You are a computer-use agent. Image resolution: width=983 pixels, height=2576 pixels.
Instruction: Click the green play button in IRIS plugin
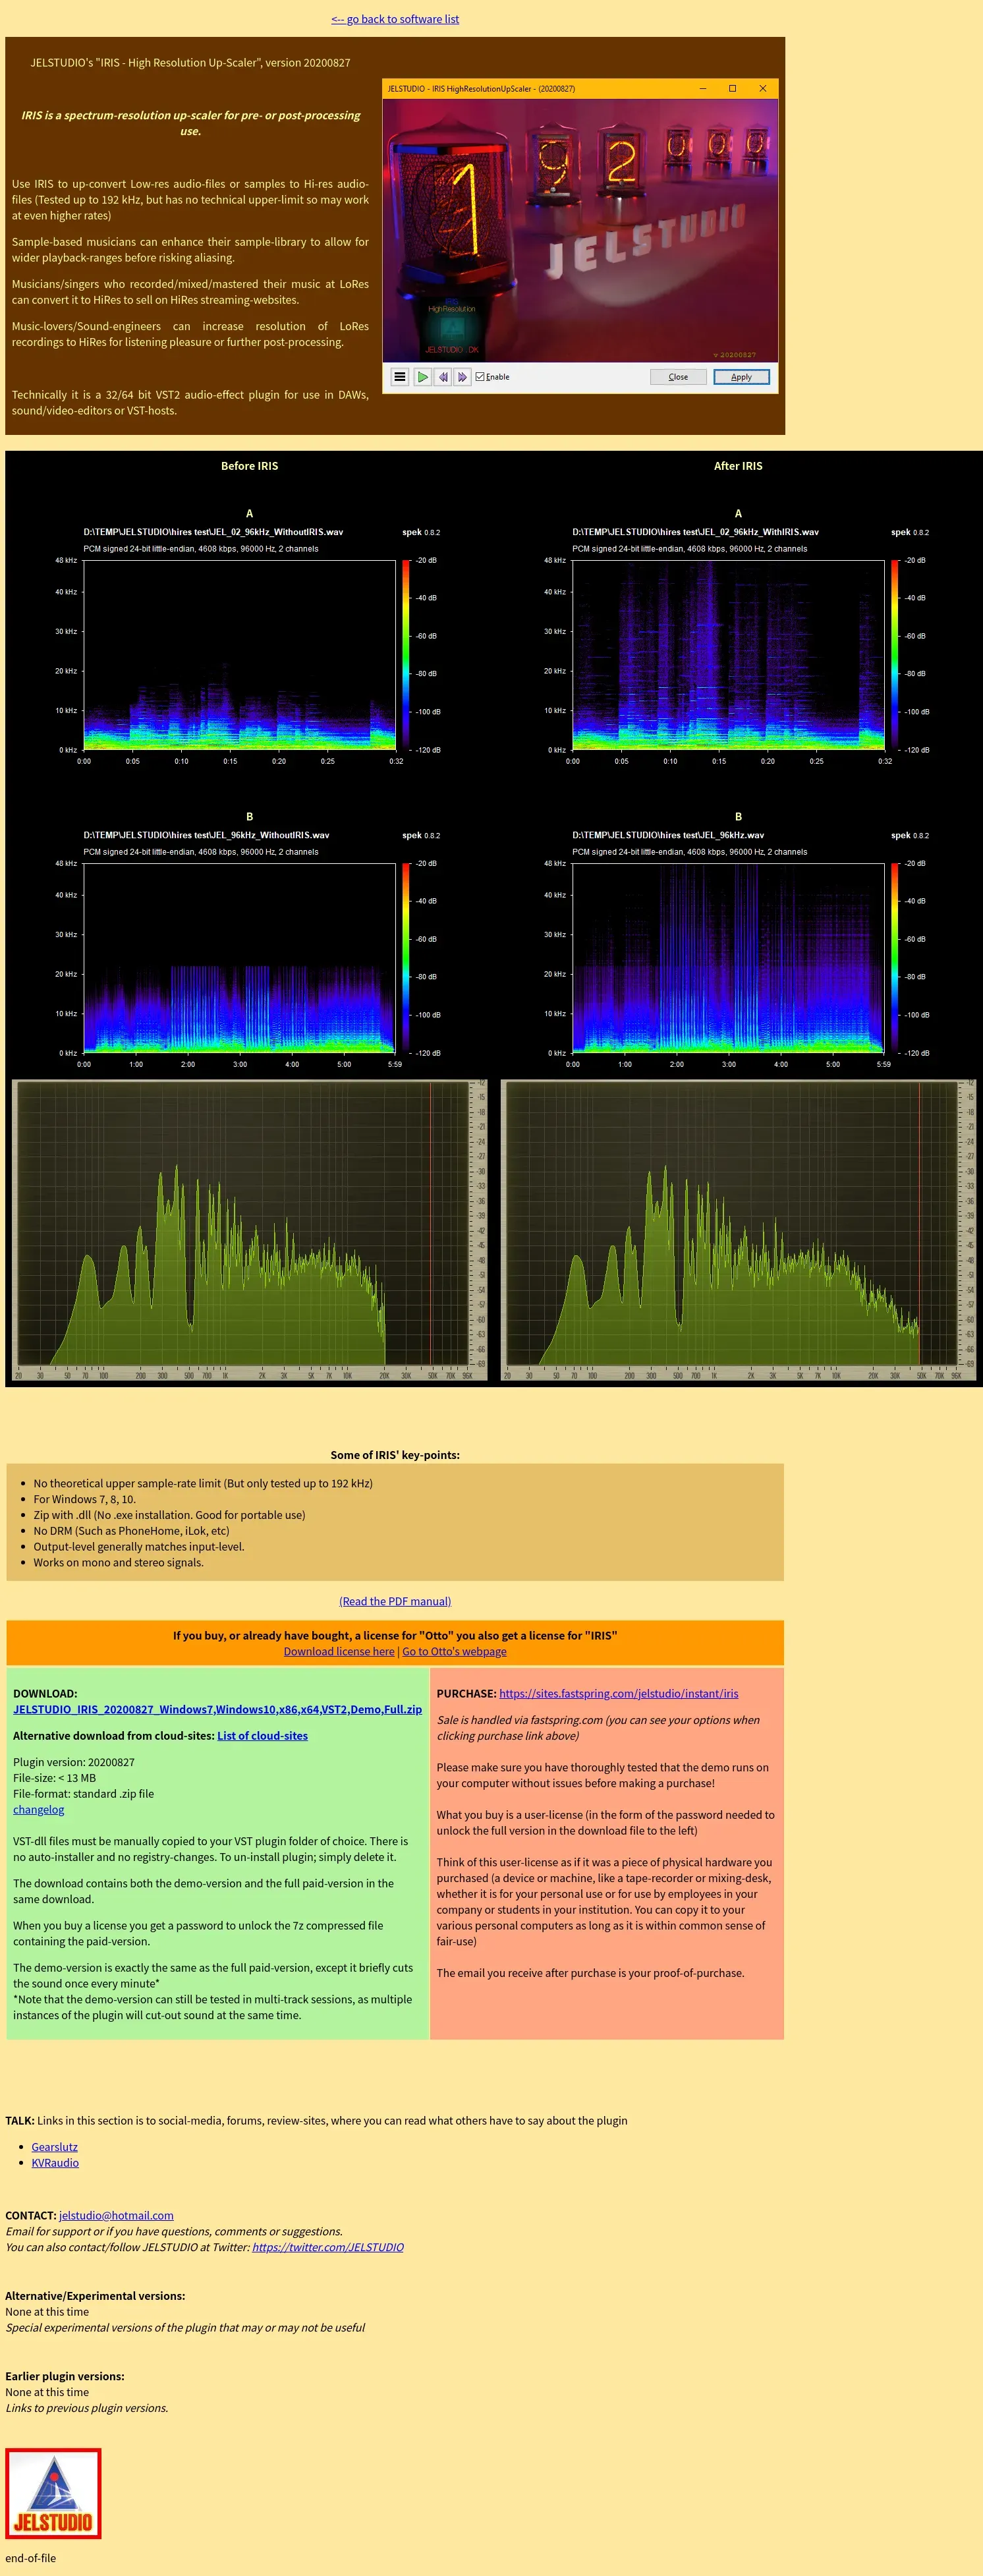423,377
